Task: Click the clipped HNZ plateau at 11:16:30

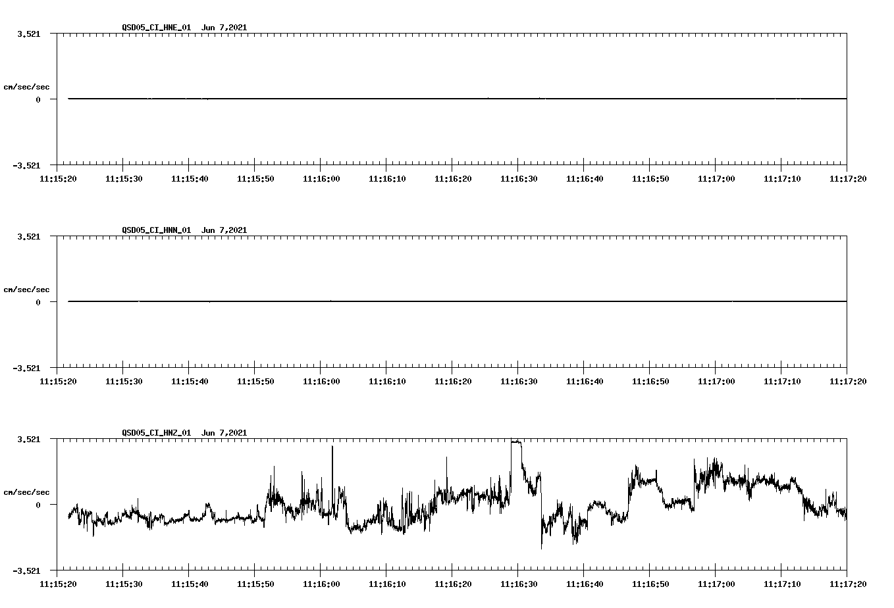Action: pos(516,441)
